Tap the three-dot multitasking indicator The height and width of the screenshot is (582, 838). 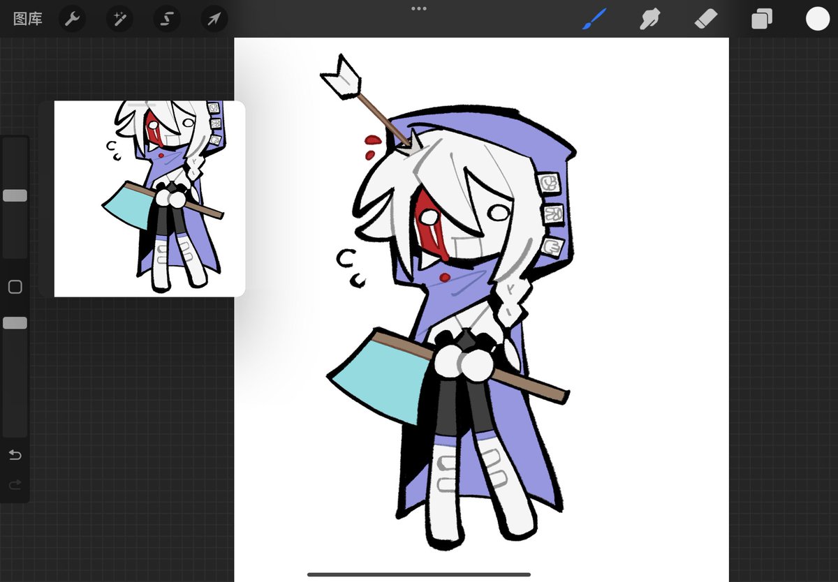pyautogui.click(x=419, y=8)
